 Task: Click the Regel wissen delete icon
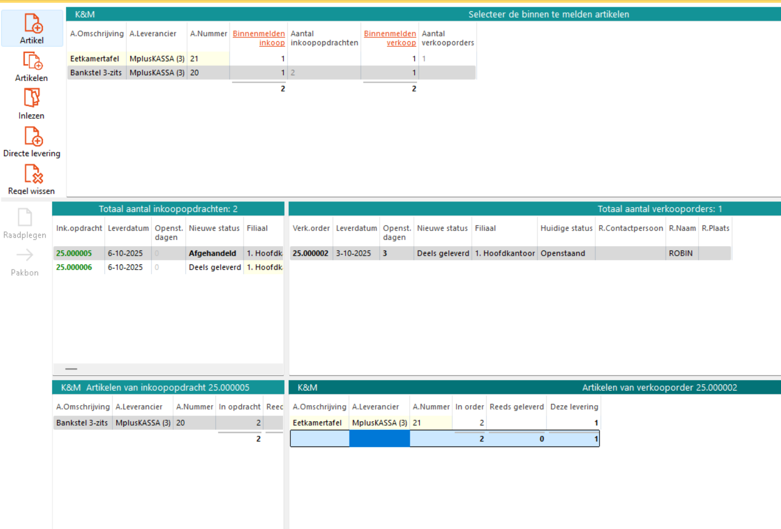click(32, 174)
